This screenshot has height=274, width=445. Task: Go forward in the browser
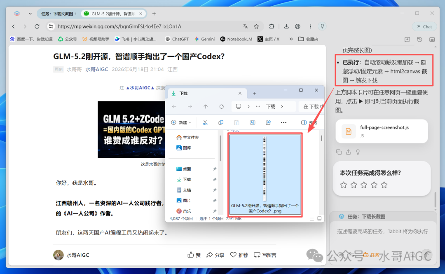click(25, 26)
